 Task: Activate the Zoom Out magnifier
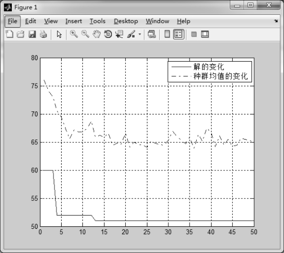click(x=85, y=34)
